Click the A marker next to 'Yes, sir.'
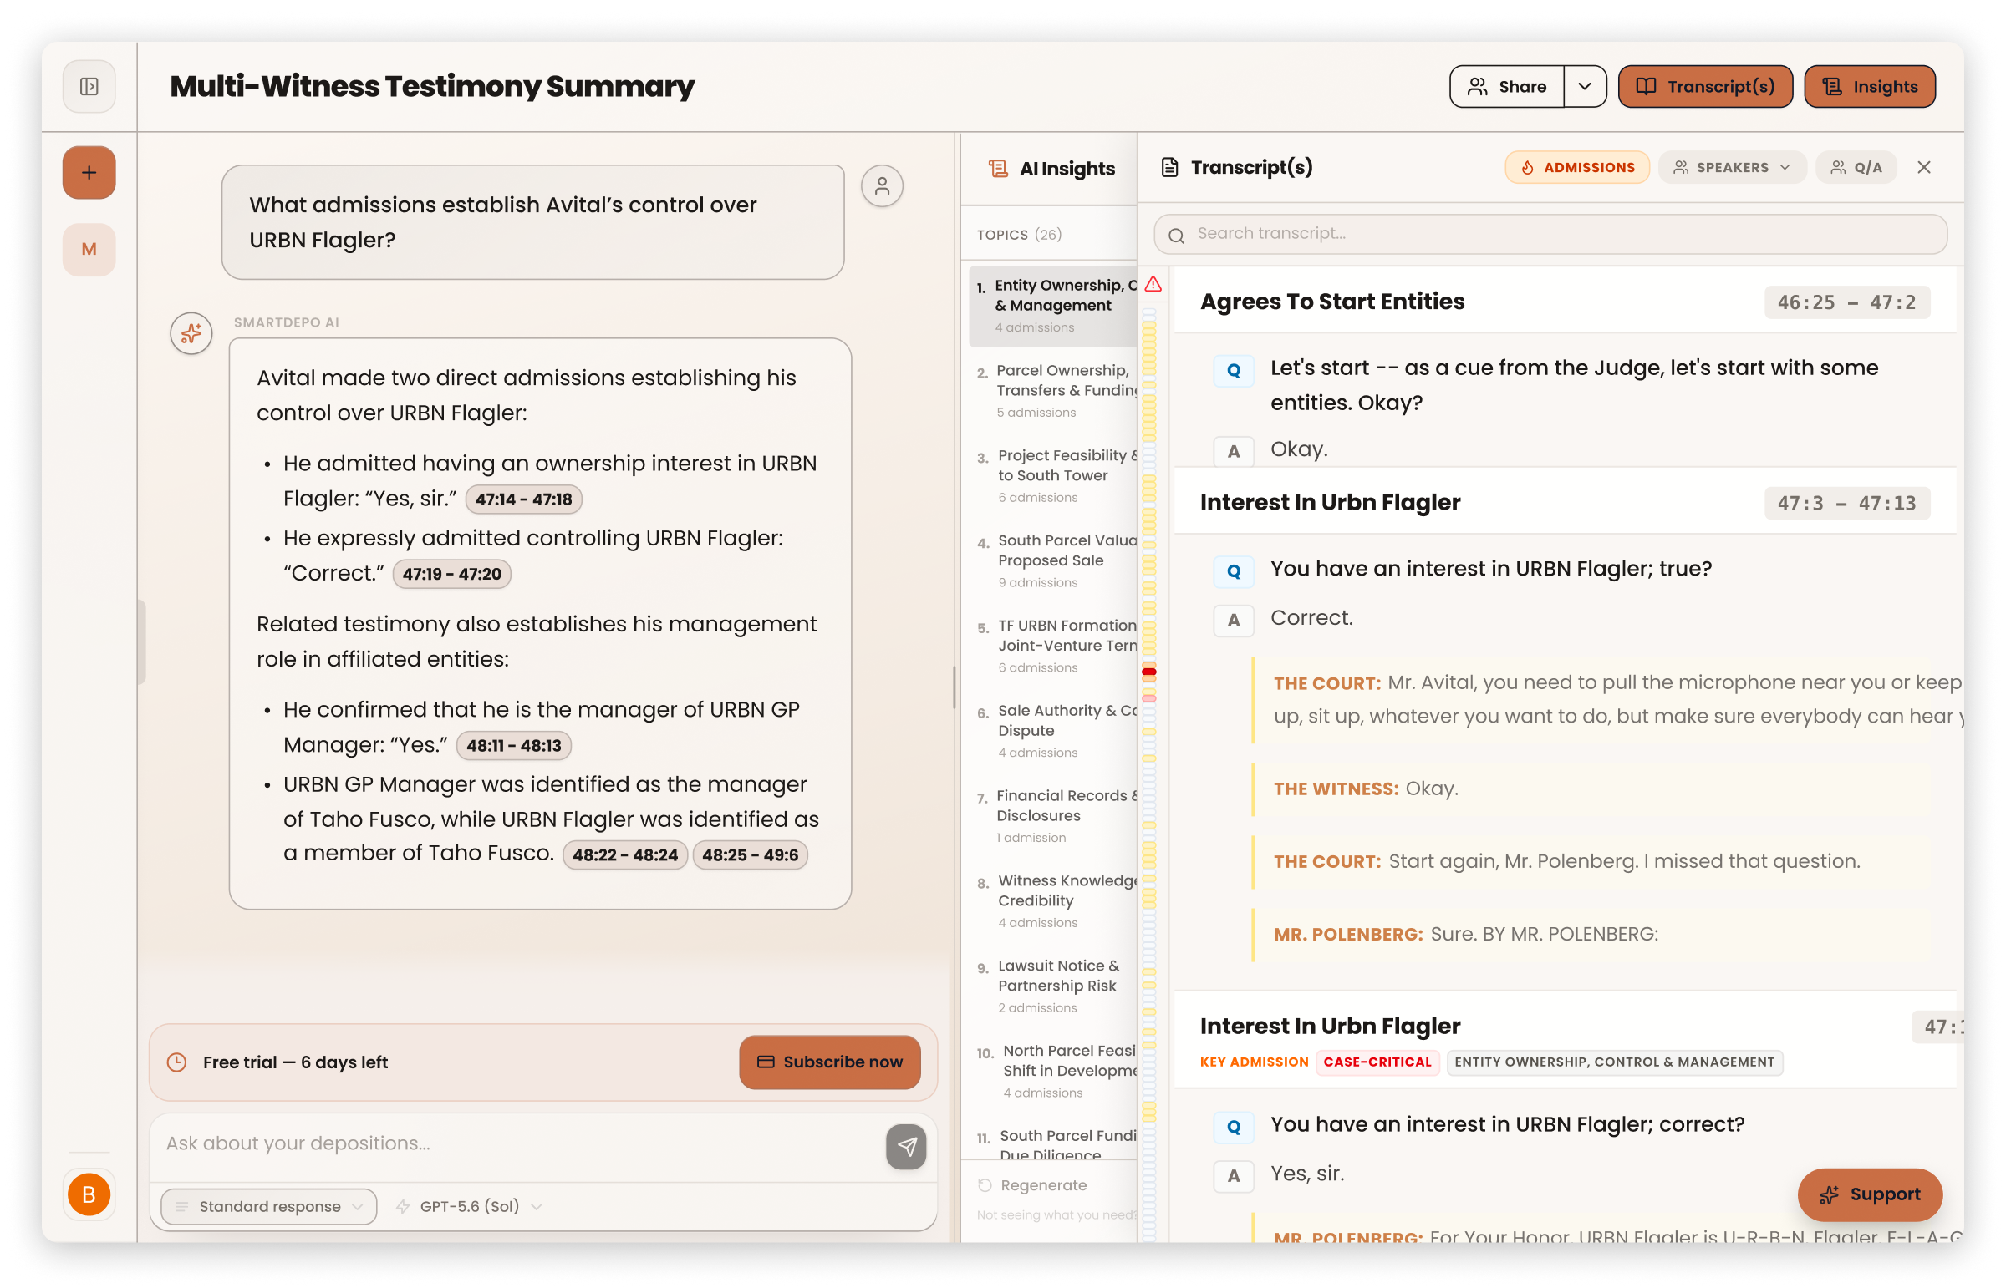The width and height of the screenshot is (2006, 1288). click(x=1234, y=1177)
